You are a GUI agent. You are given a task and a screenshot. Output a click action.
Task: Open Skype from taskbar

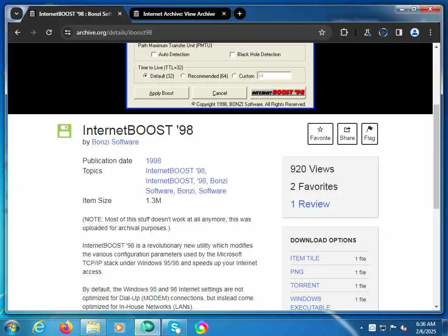(x=175, y=327)
